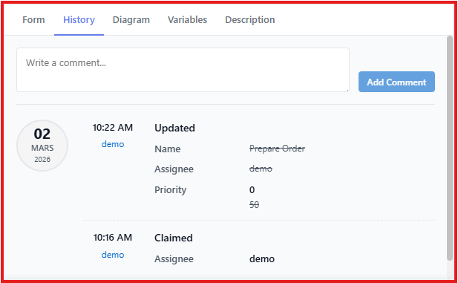The width and height of the screenshot is (458, 283).
Task: Click Assignee label in Updated entry
Action: pos(174,169)
